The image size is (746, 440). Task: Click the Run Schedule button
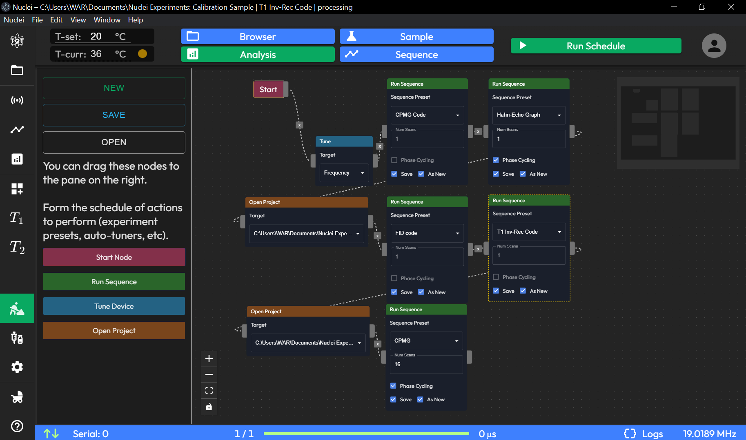click(x=596, y=46)
